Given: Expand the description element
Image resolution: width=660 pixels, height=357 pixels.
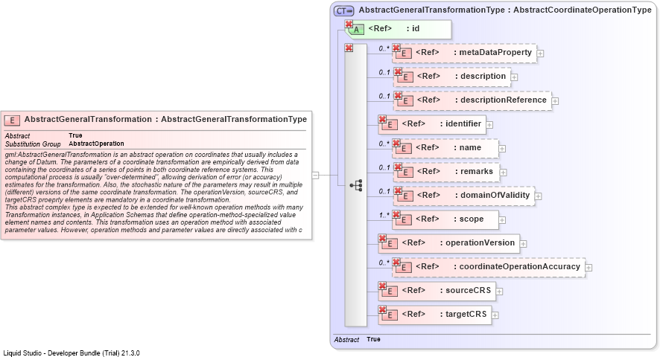Looking at the screenshot, I should [x=514, y=77].
